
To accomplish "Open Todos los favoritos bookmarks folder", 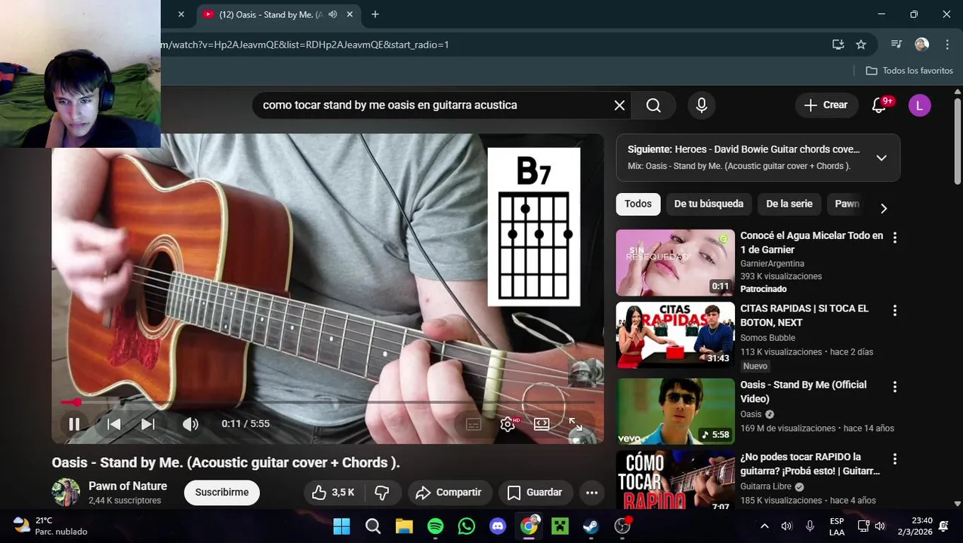I will (909, 70).
